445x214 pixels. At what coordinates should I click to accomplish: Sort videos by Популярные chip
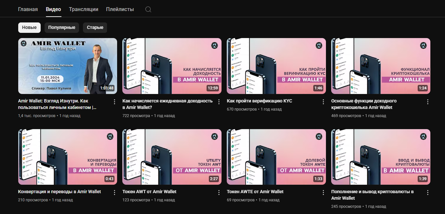click(x=62, y=28)
